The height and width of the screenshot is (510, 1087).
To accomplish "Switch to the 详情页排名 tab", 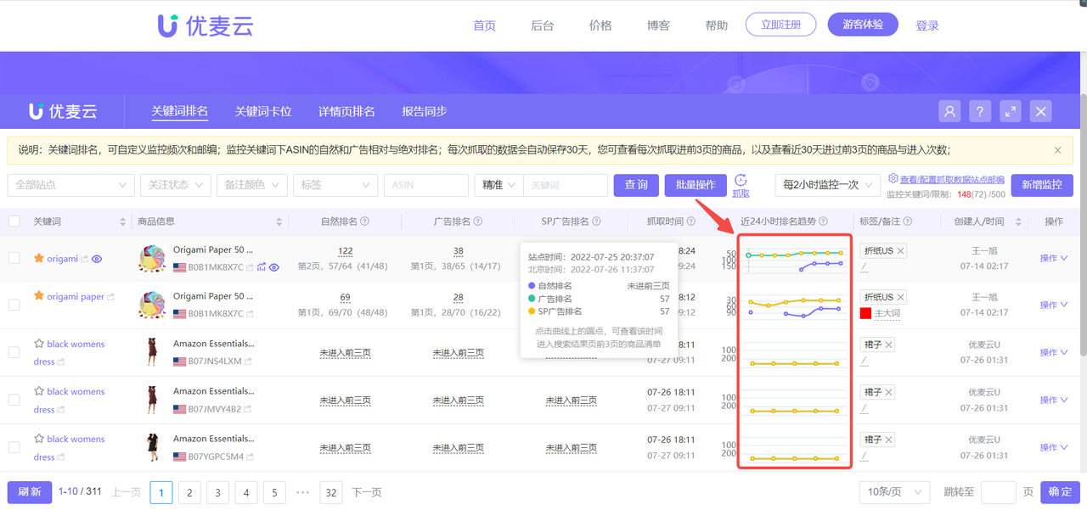I will pyautogui.click(x=346, y=111).
